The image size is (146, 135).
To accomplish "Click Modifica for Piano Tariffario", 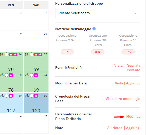I will pyautogui.click(x=133, y=116).
